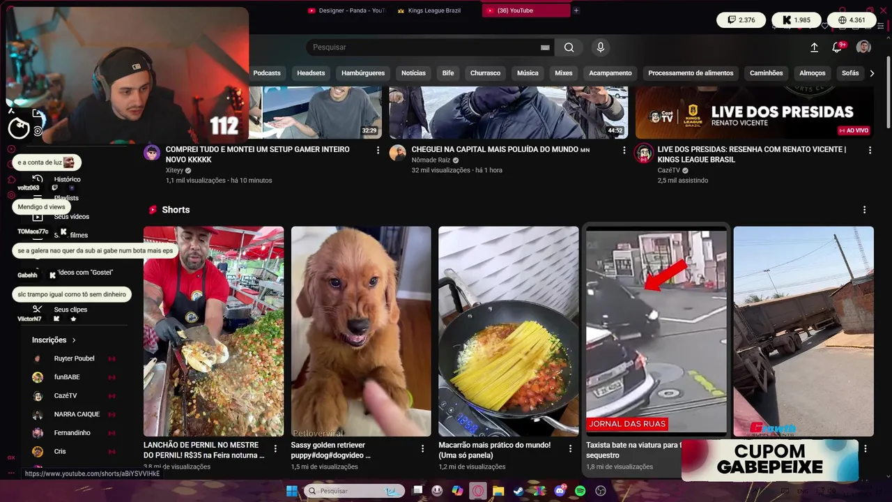This screenshot has width=892, height=502.
Task: Start voice search with microphone icon
Action: (x=601, y=47)
